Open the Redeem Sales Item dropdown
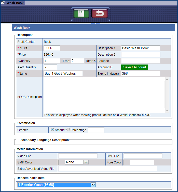Screen dimensions: 178x192 (x=93, y=185)
